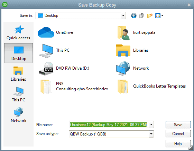The height and width of the screenshot is (151, 194).
Task: Select Desktop in places bar
Action: (19, 53)
